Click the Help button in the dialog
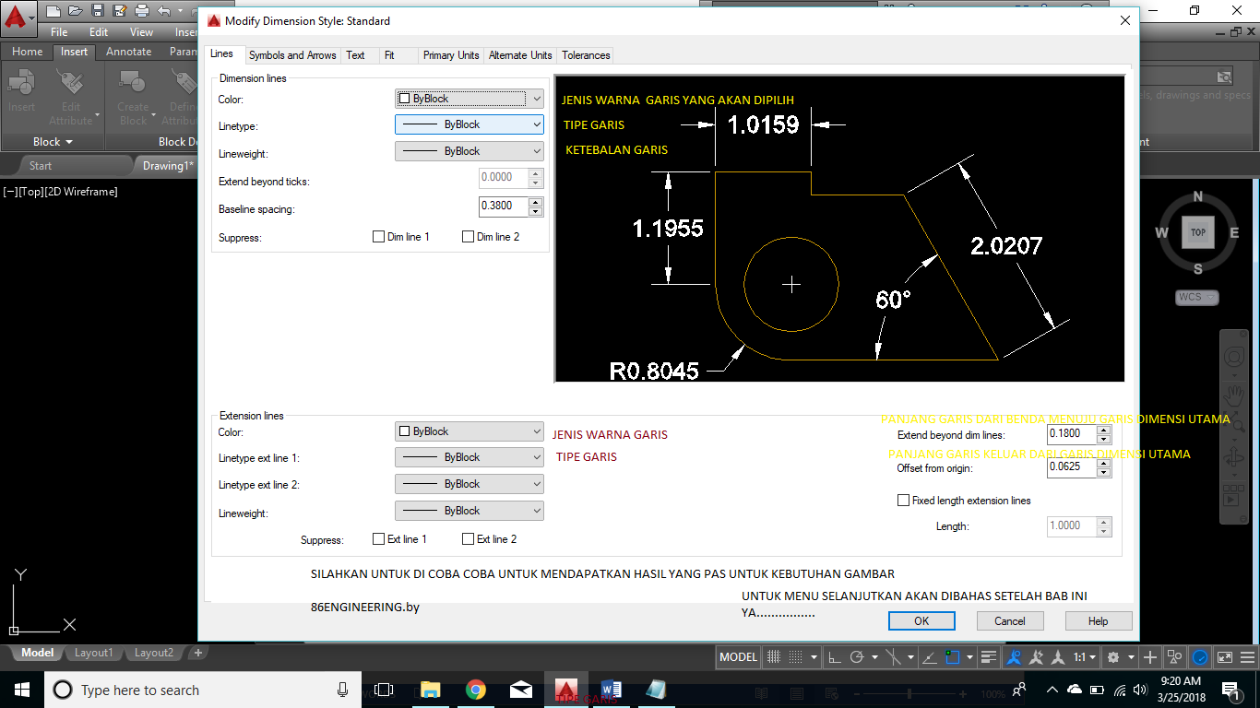Image resolution: width=1260 pixels, height=708 pixels. [x=1098, y=621]
